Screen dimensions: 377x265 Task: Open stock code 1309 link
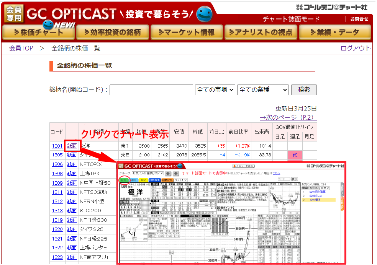(57, 183)
